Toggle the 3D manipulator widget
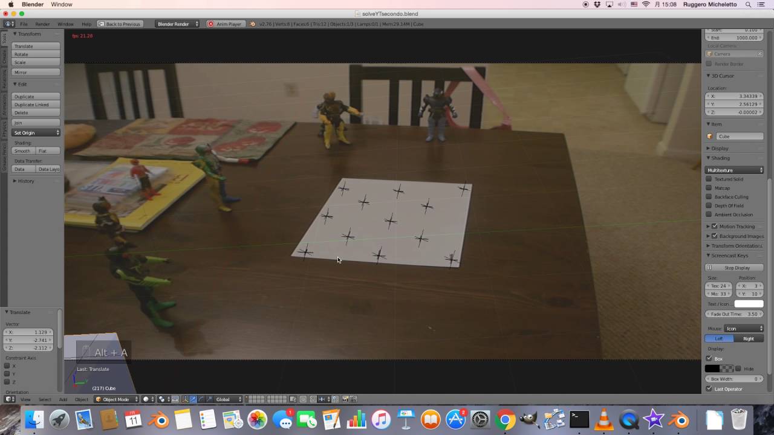The image size is (774, 435). coord(185,399)
